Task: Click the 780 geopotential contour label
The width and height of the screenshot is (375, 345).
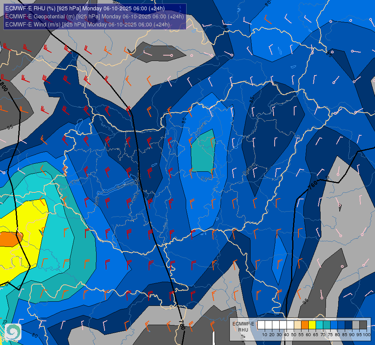Action: tap(182, 324)
